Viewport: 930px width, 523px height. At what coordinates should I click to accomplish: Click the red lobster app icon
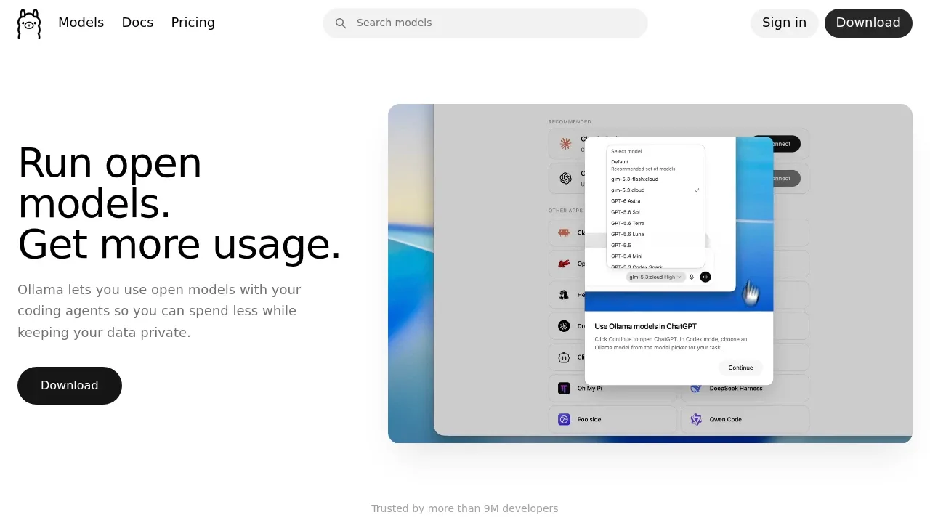(564, 264)
